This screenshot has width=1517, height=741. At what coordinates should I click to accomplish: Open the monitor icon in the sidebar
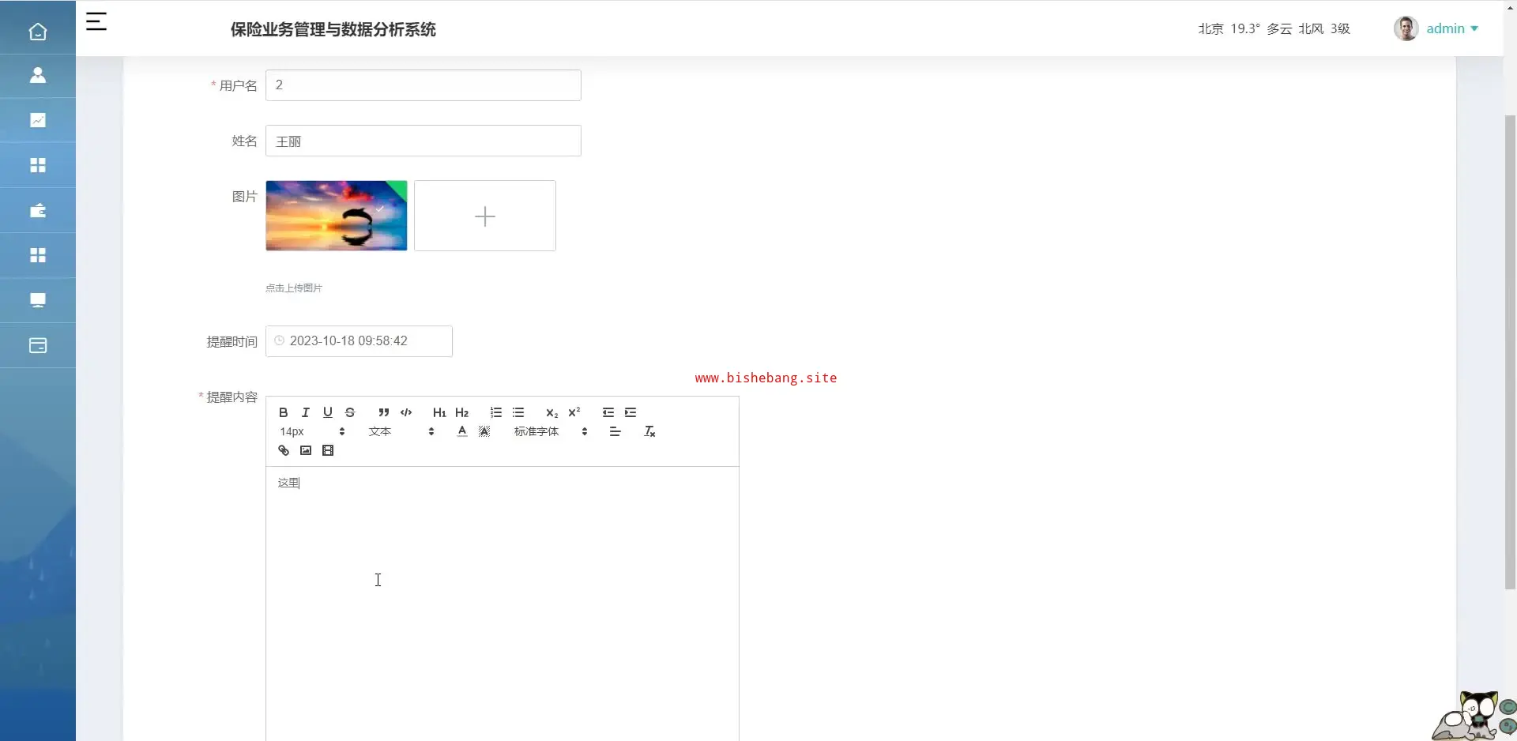point(38,300)
